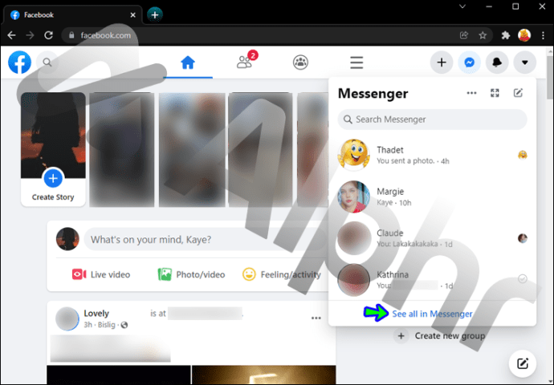Image resolution: width=554 pixels, height=385 pixels.
Task: Click the facebook.com address bar
Action: click(x=277, y=35)
